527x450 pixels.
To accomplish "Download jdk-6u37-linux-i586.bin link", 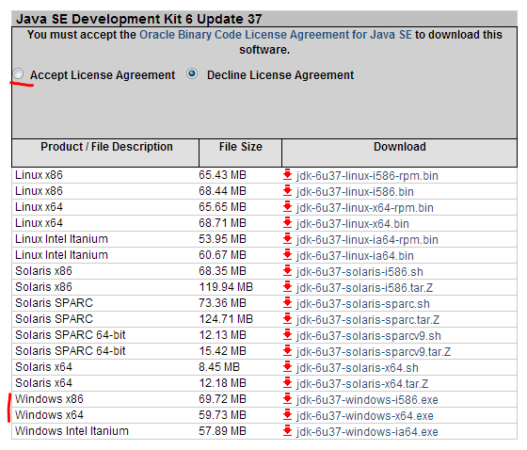I will click(355, 192).
